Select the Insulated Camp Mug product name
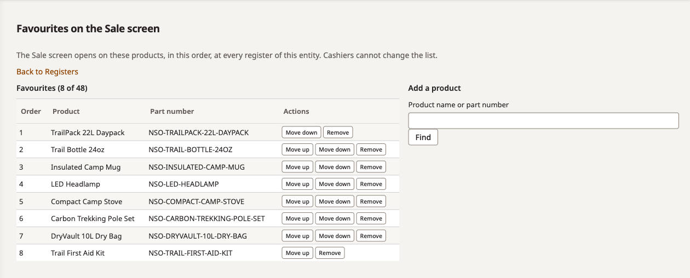690x278 pixels. (85, 167)
